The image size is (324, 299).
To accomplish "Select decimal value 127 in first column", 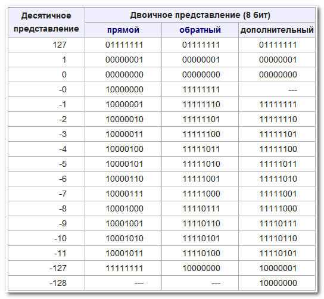I will 60,45.
